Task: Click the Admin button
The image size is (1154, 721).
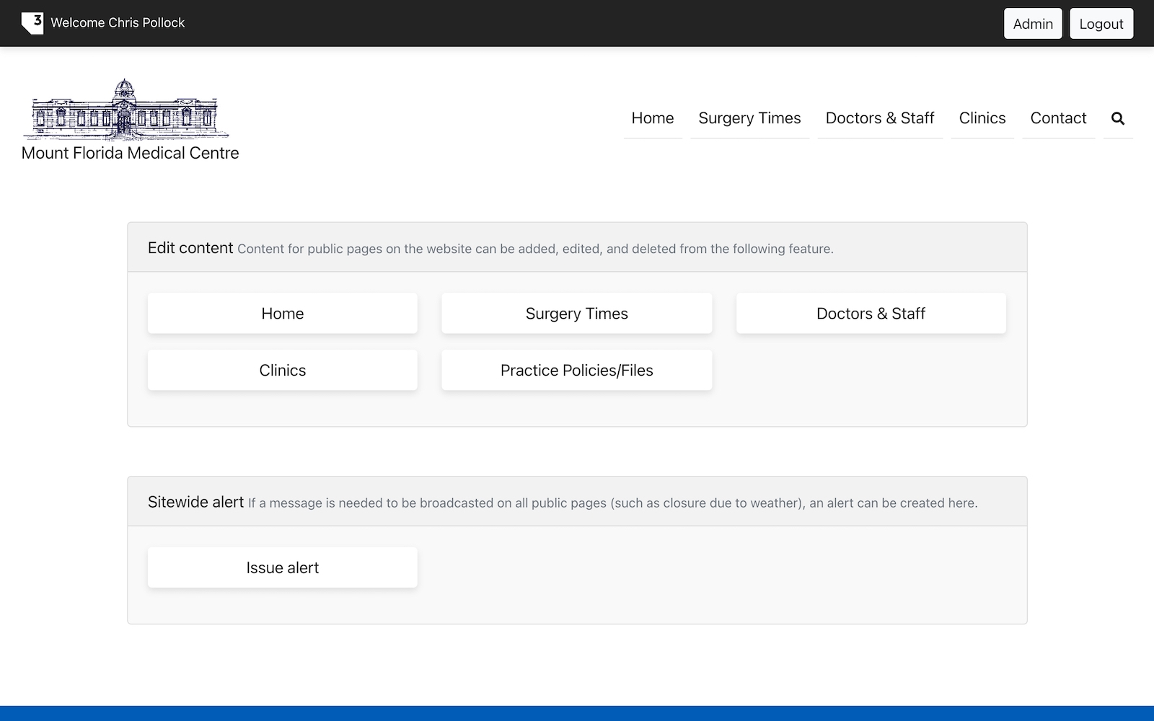Action: pos(1033,23)
